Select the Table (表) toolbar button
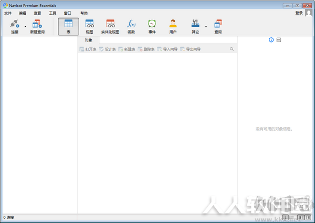Screen dimensions: 315x223 tap(68, 26)
